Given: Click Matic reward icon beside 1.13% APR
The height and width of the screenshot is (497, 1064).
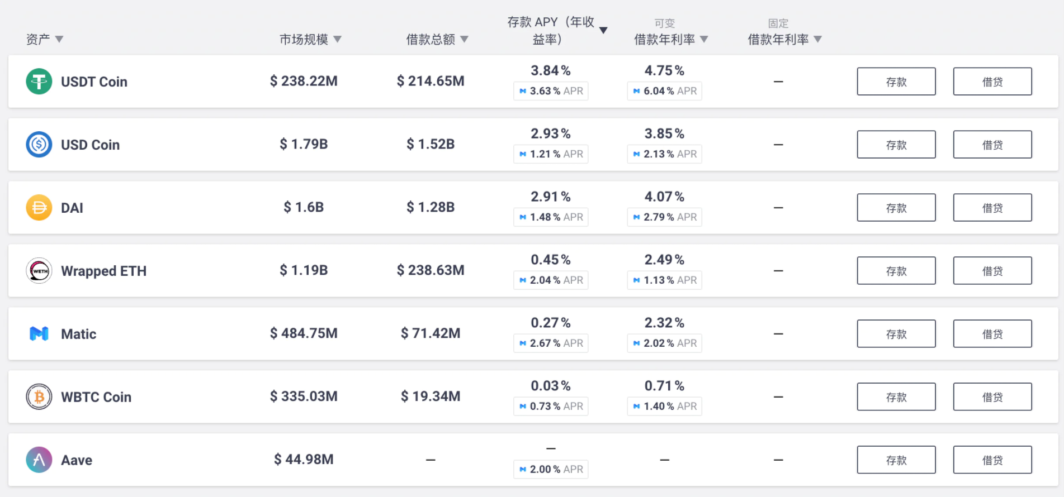Looking at the screenshot, I should coord(636,280).
